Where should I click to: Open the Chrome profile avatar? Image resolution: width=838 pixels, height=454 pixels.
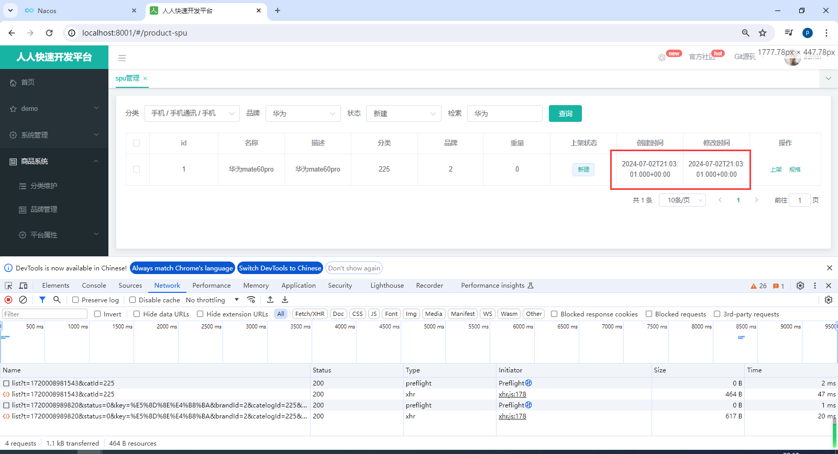click(x=808, y=32)
